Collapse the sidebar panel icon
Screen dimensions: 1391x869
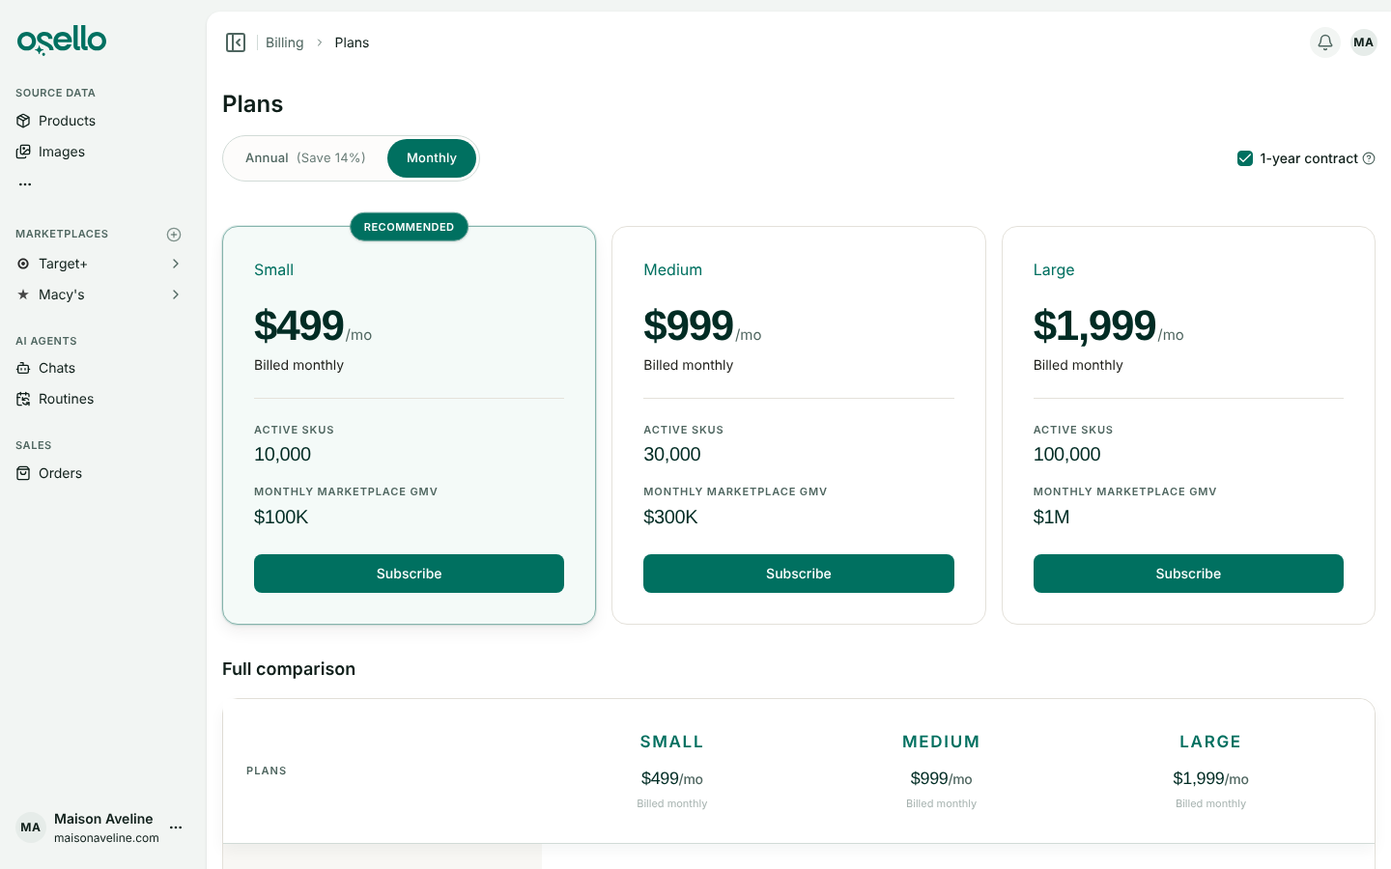pyautogui.click(x=236, y=42)
